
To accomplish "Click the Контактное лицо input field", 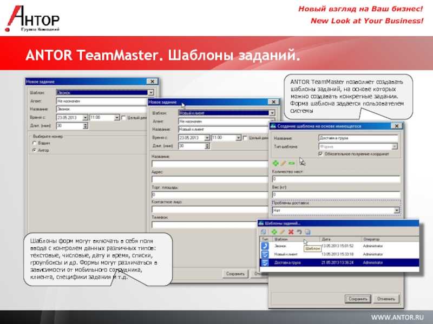I will [210, 210].
